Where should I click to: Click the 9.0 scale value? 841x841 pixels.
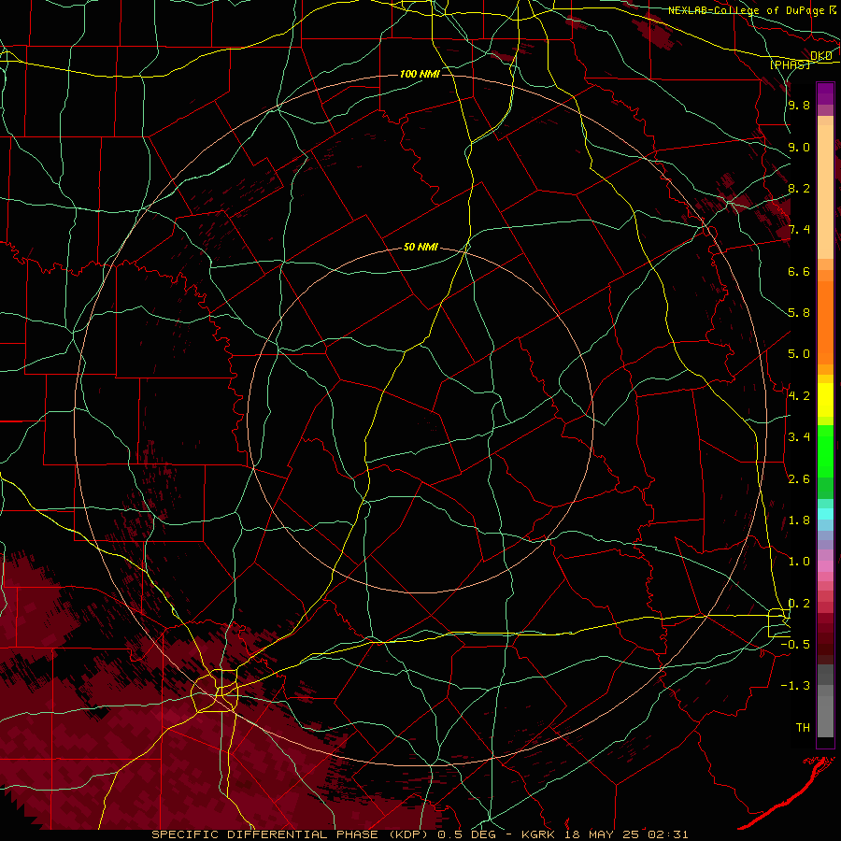799,147
